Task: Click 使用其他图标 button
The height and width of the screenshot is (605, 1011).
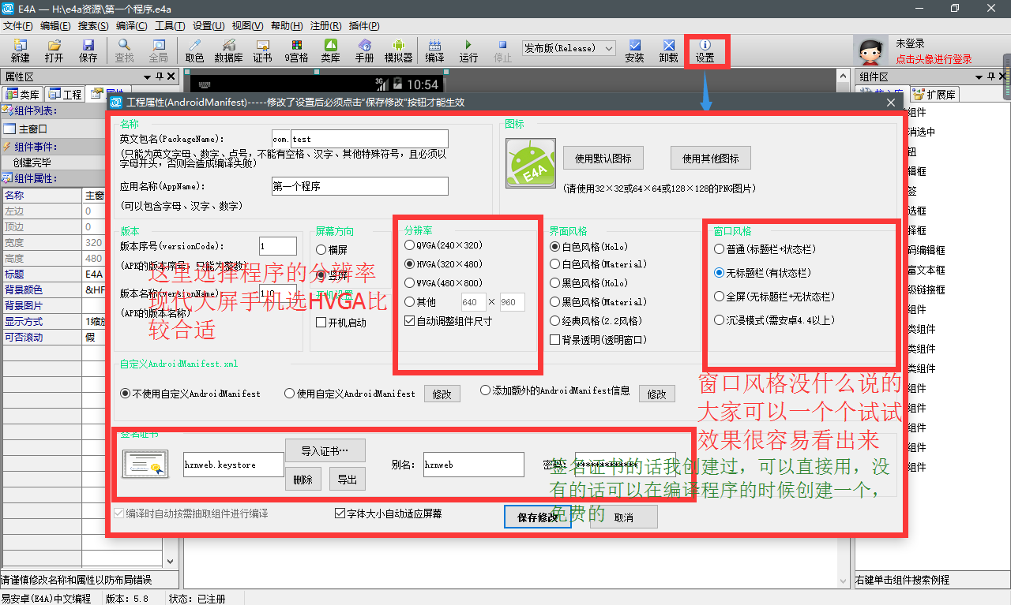Action: click(711, 158)
